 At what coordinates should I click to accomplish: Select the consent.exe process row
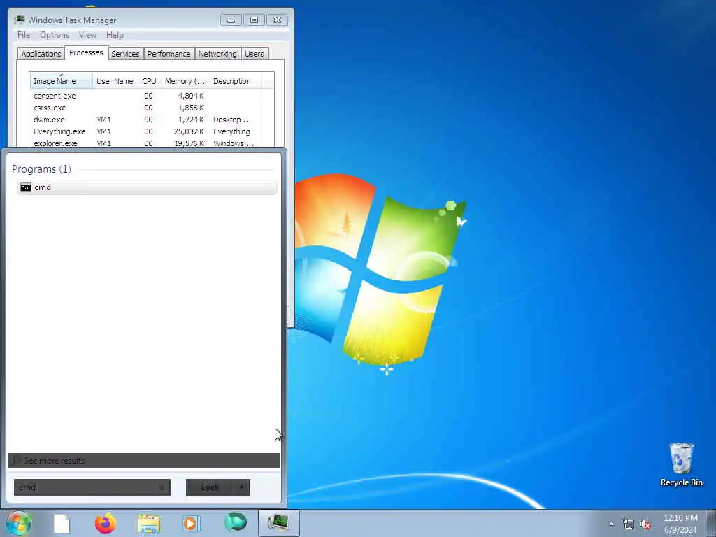coord(152,96)
